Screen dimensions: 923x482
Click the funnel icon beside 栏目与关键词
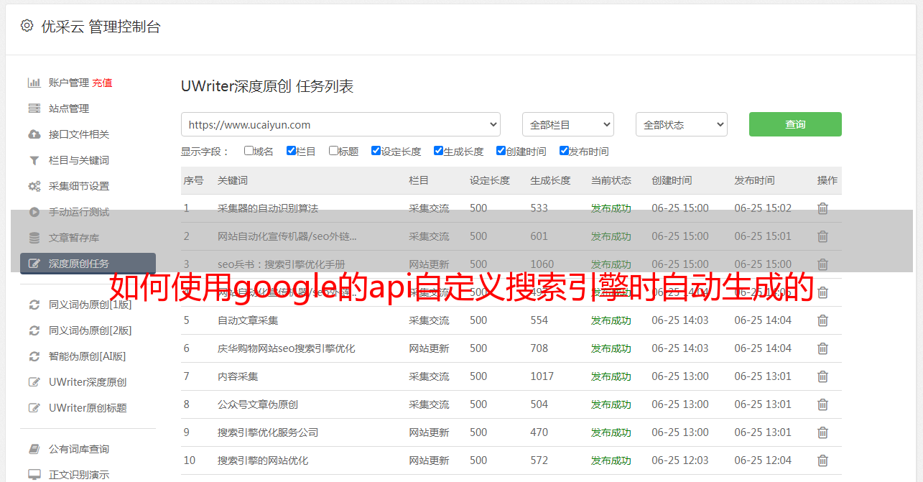tap(34, 160)
